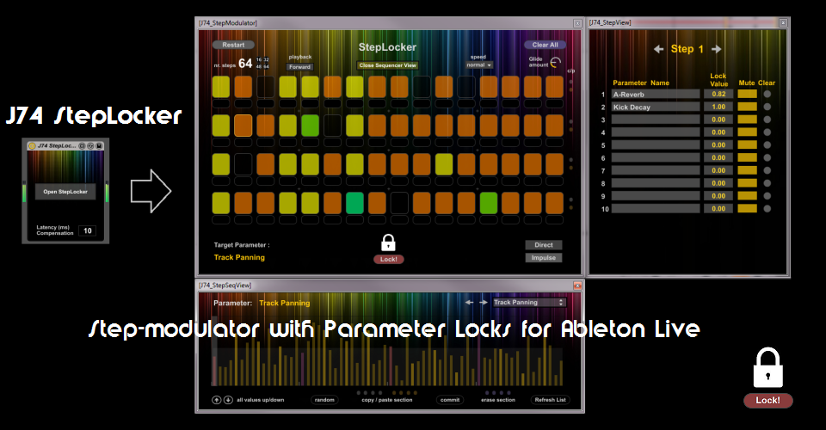The height and width of the screenshot is (430, 826).
Task: Click the Open StepLocker button
Action: (x=65, y=192)
